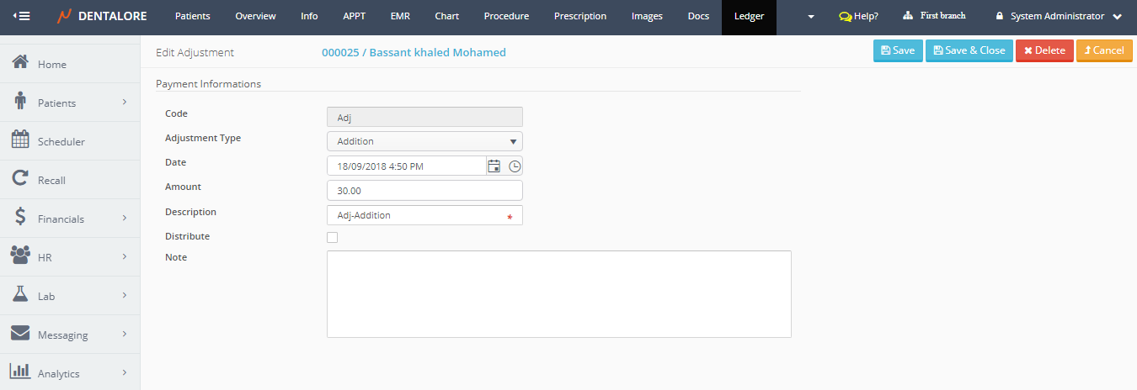Image resolution: width=1137 pixels, height=390 pixels.
Task: Go to the EMR tab
Action: pos(401,16)
